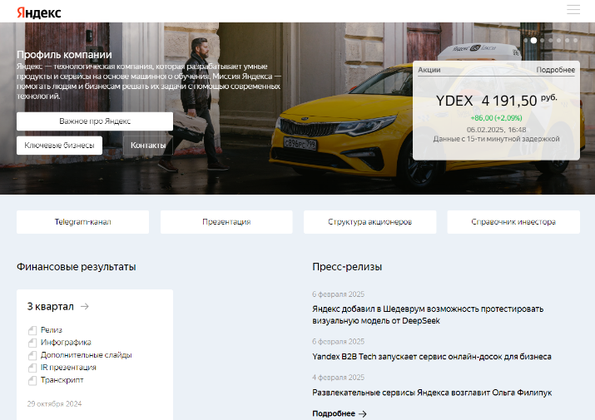Click Подробнее in the Акции widget
595x420 pixels.
click(556, 70)
